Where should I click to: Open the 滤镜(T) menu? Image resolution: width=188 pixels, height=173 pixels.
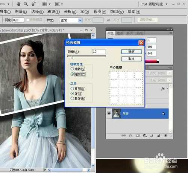point(53,12)
